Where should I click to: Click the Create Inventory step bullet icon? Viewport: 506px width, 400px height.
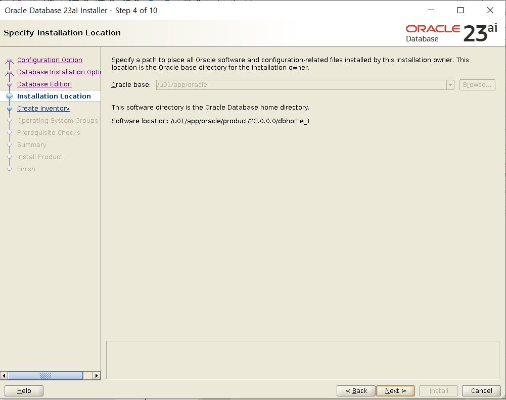point(10,109)
